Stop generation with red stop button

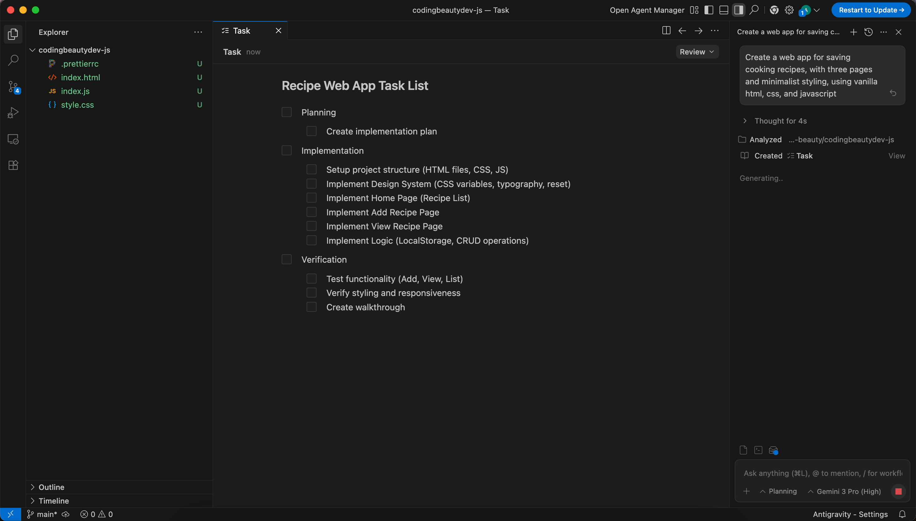[898, 491]
